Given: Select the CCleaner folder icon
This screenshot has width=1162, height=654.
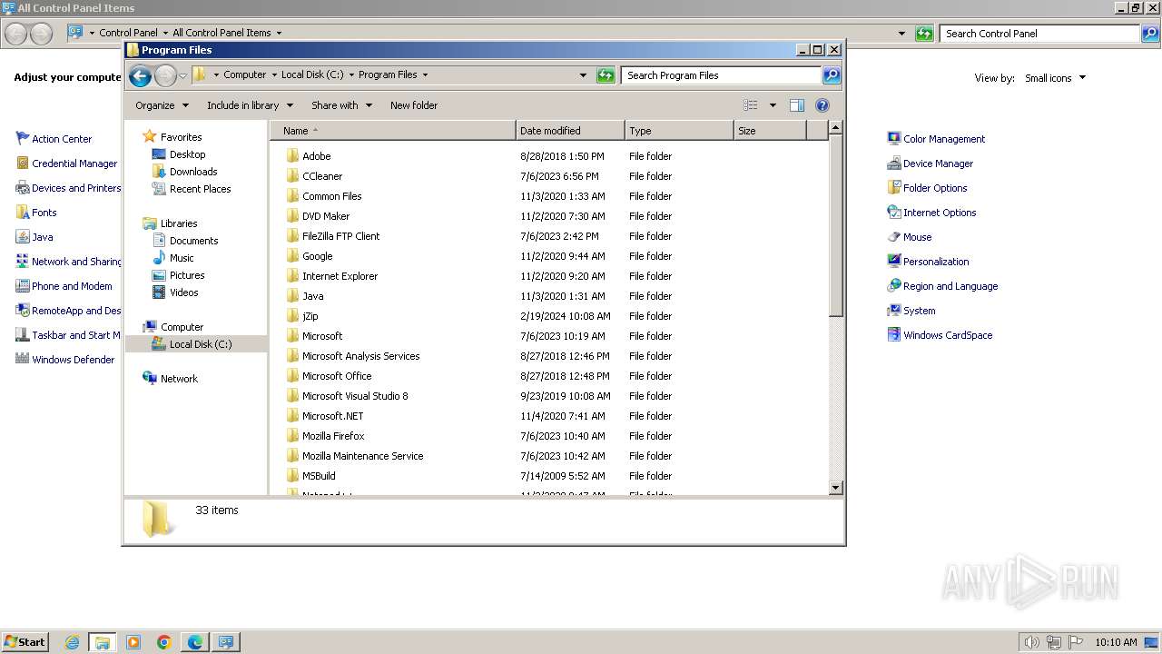Looking at the screenshot, I should (x=292, y=176).
